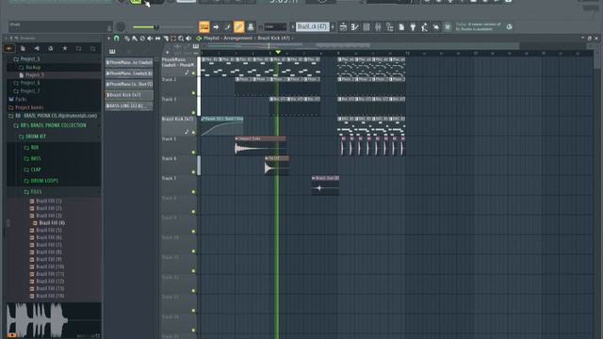
Task: Toggle the orange highlighted playlist view button
Action: point(204,26)
